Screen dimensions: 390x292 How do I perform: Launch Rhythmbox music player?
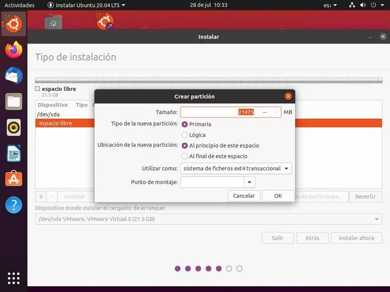coord(14,127)
